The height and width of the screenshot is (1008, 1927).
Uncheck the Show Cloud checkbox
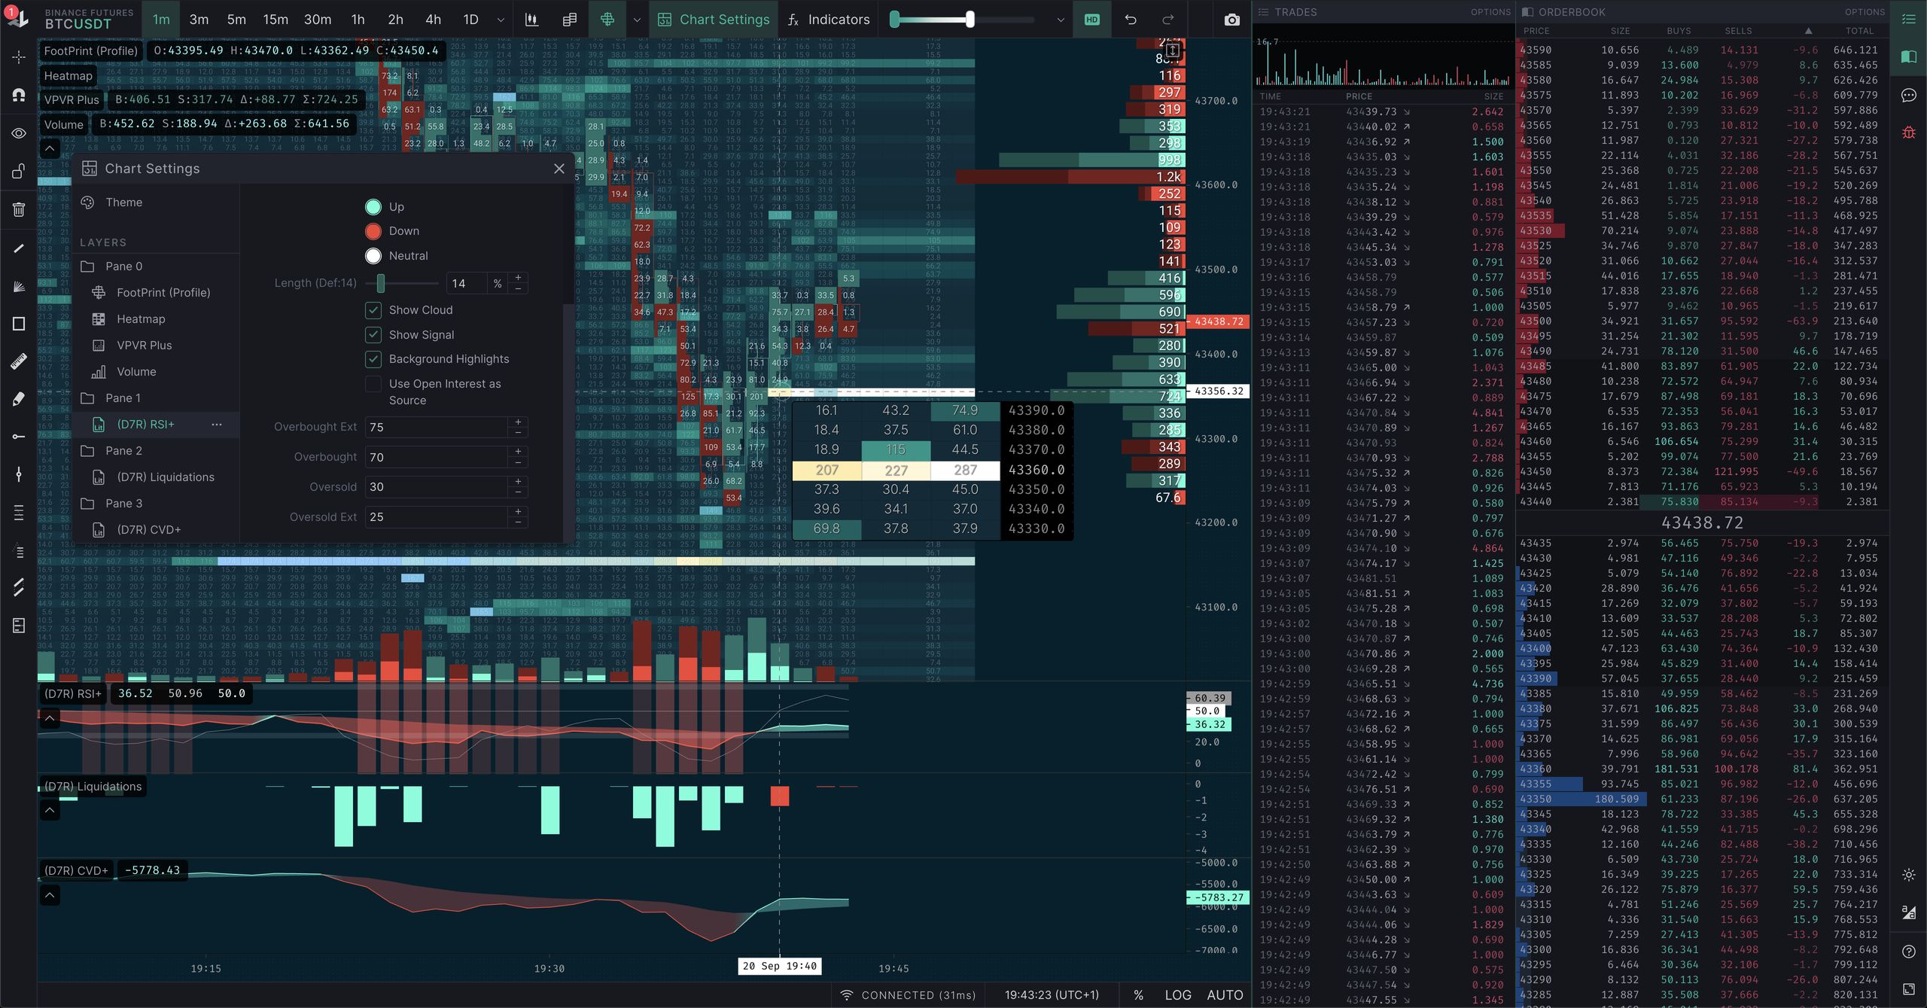373,310
